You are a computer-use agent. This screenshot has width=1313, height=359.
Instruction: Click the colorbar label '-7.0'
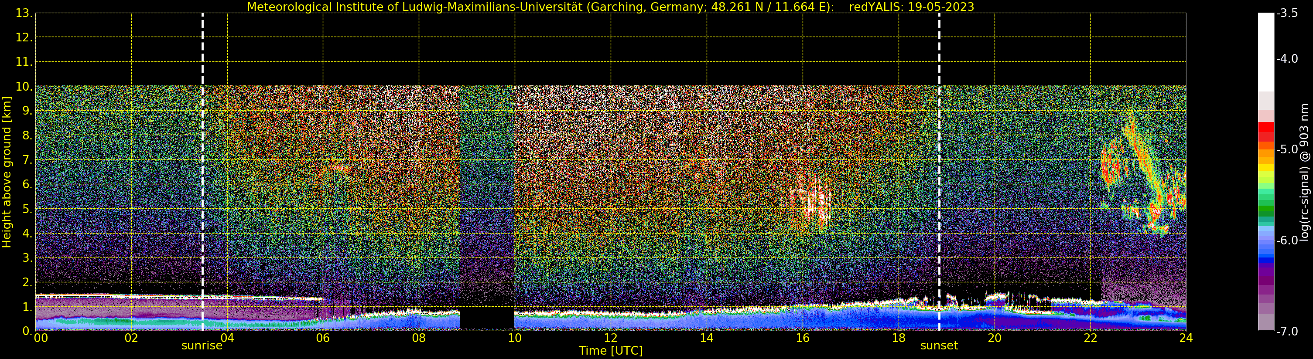1287,332
